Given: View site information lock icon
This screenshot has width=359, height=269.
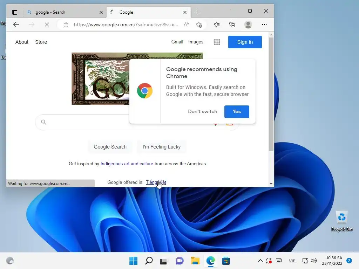Looking at the screenshot, I should (x=66, y=25).
